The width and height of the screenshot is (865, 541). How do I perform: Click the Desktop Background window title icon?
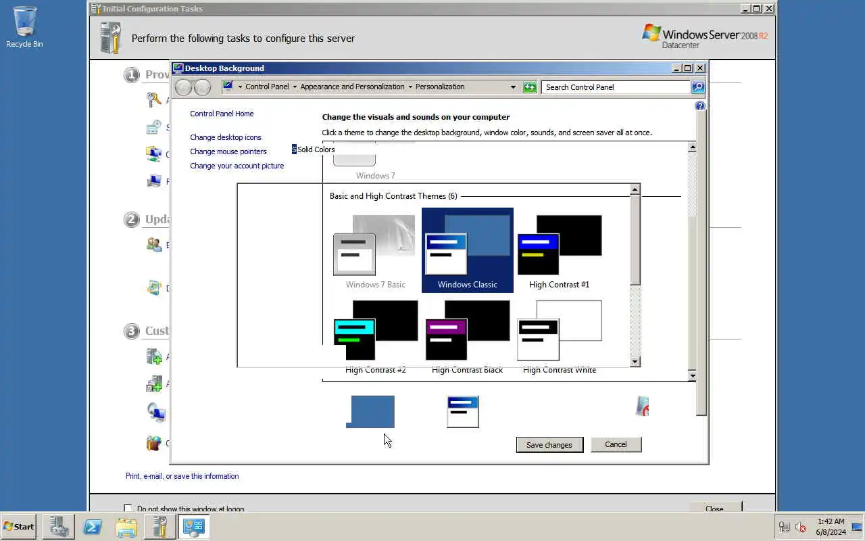pyautogui.click(x=178, y=68)
